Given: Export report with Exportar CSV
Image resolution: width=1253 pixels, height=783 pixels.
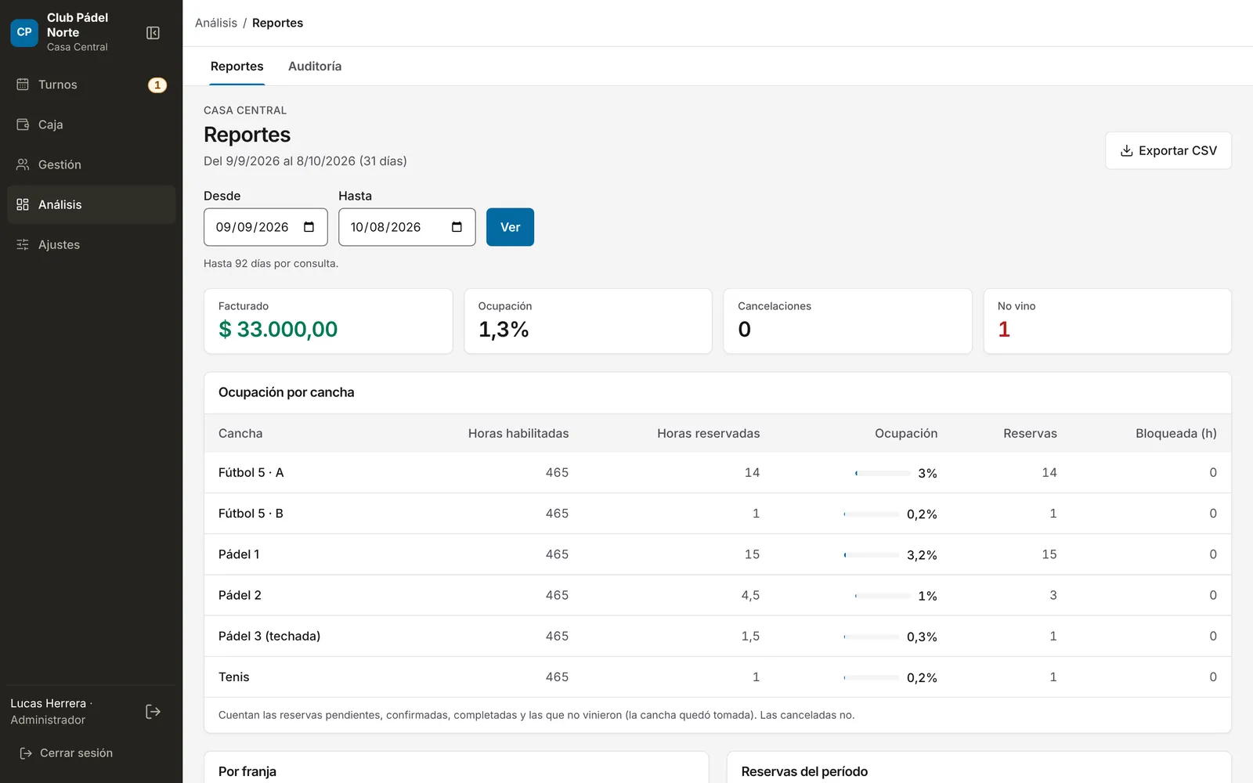Looking at the screenshot, I should click(1168, 150).
